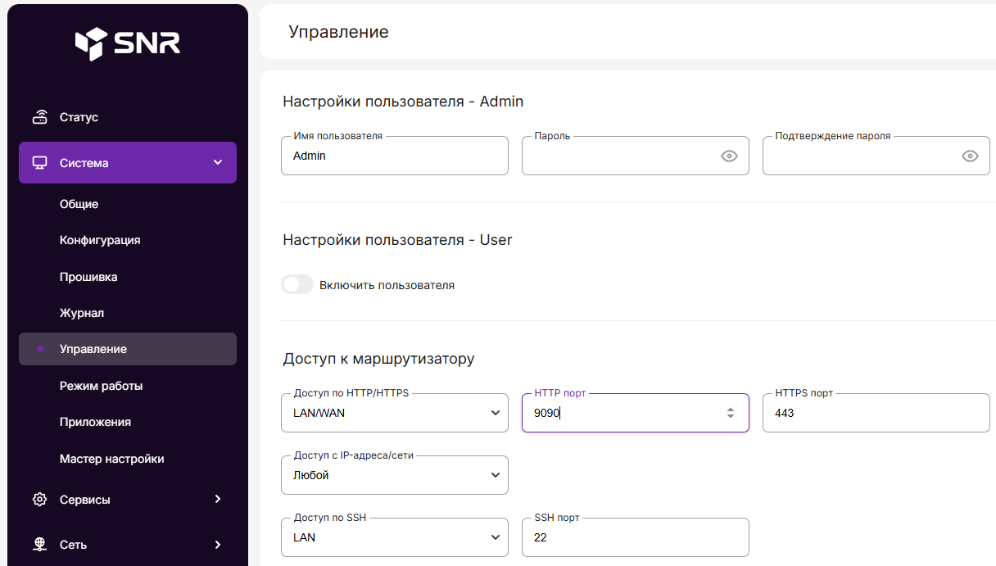The image size is (996, 566).
Task: Open the Журнал section
Action: (x=82, y=313)
